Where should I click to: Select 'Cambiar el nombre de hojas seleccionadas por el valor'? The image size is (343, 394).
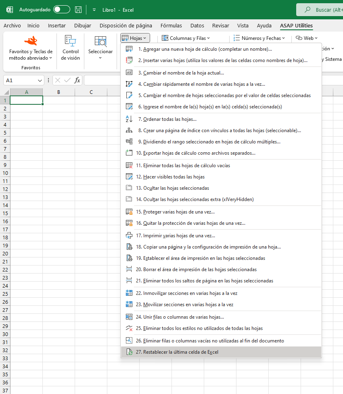221,95
